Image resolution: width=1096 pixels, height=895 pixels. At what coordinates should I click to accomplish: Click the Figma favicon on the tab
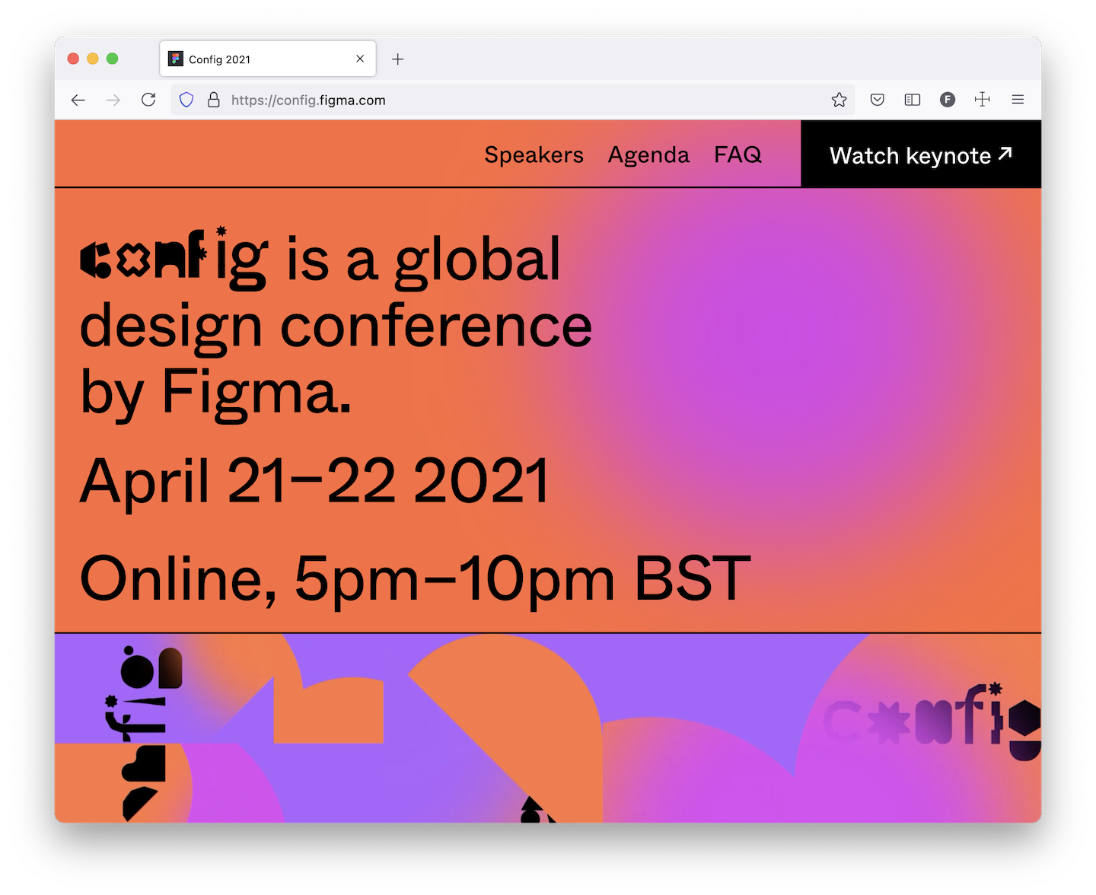176,59
